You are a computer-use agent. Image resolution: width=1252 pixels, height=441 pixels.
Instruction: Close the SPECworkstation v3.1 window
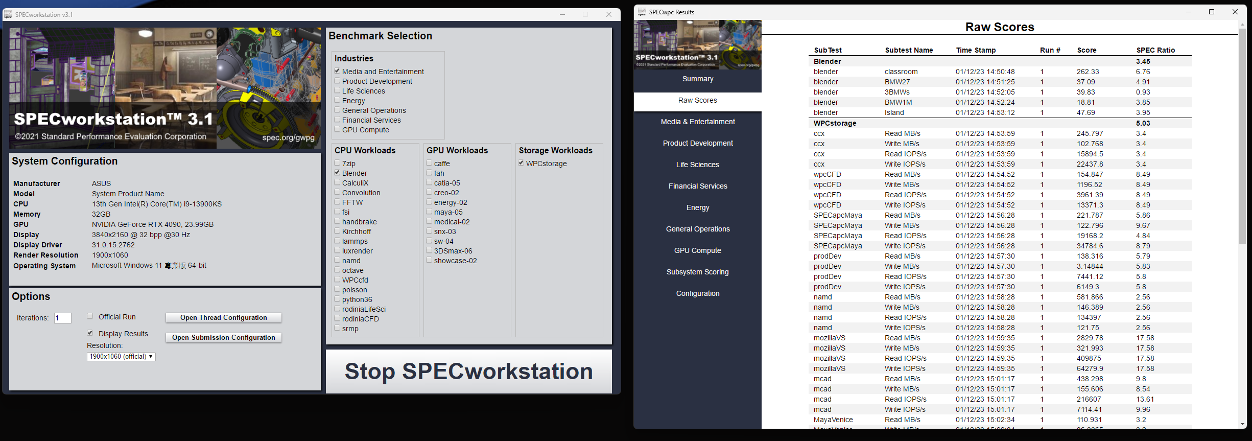pyautogui.click(x=609, y=14)
